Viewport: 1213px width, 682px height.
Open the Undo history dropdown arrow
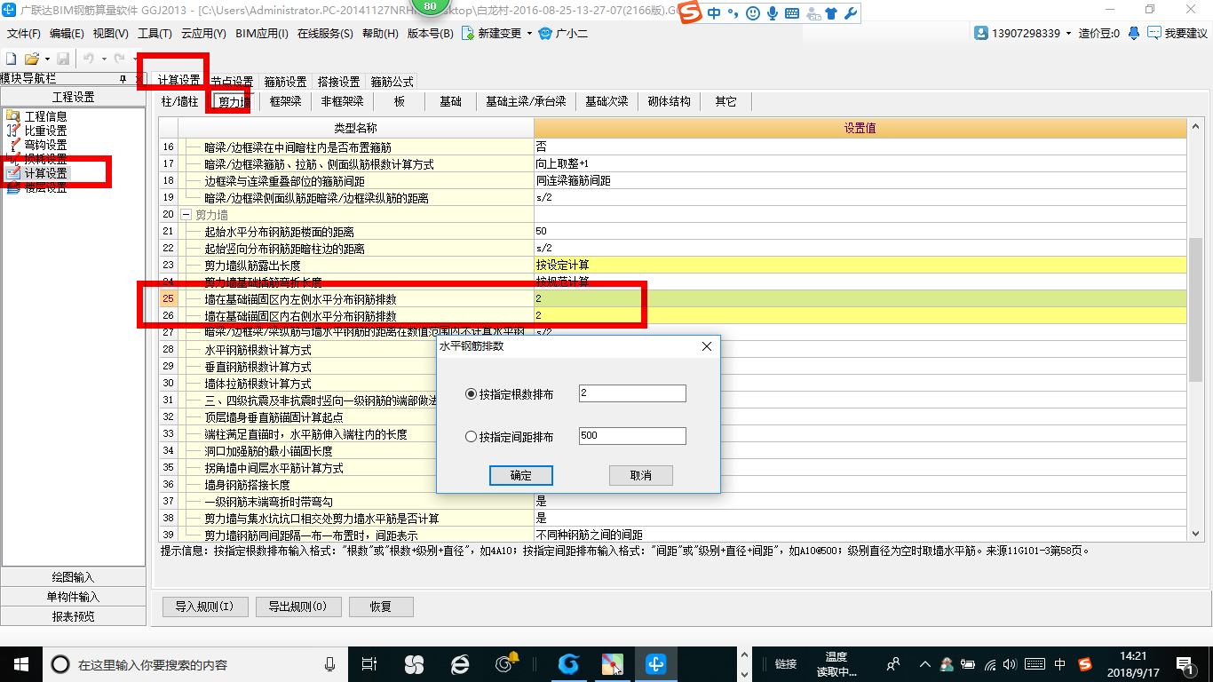102,59
